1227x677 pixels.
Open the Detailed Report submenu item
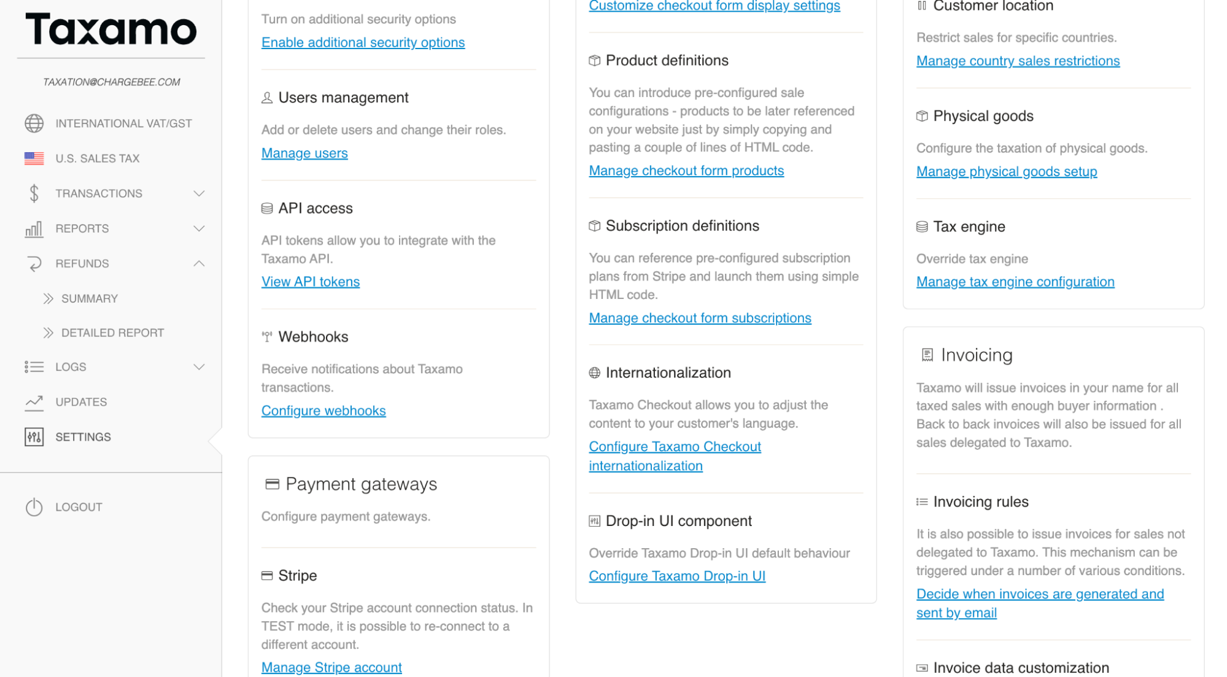[x=112, y=333]
